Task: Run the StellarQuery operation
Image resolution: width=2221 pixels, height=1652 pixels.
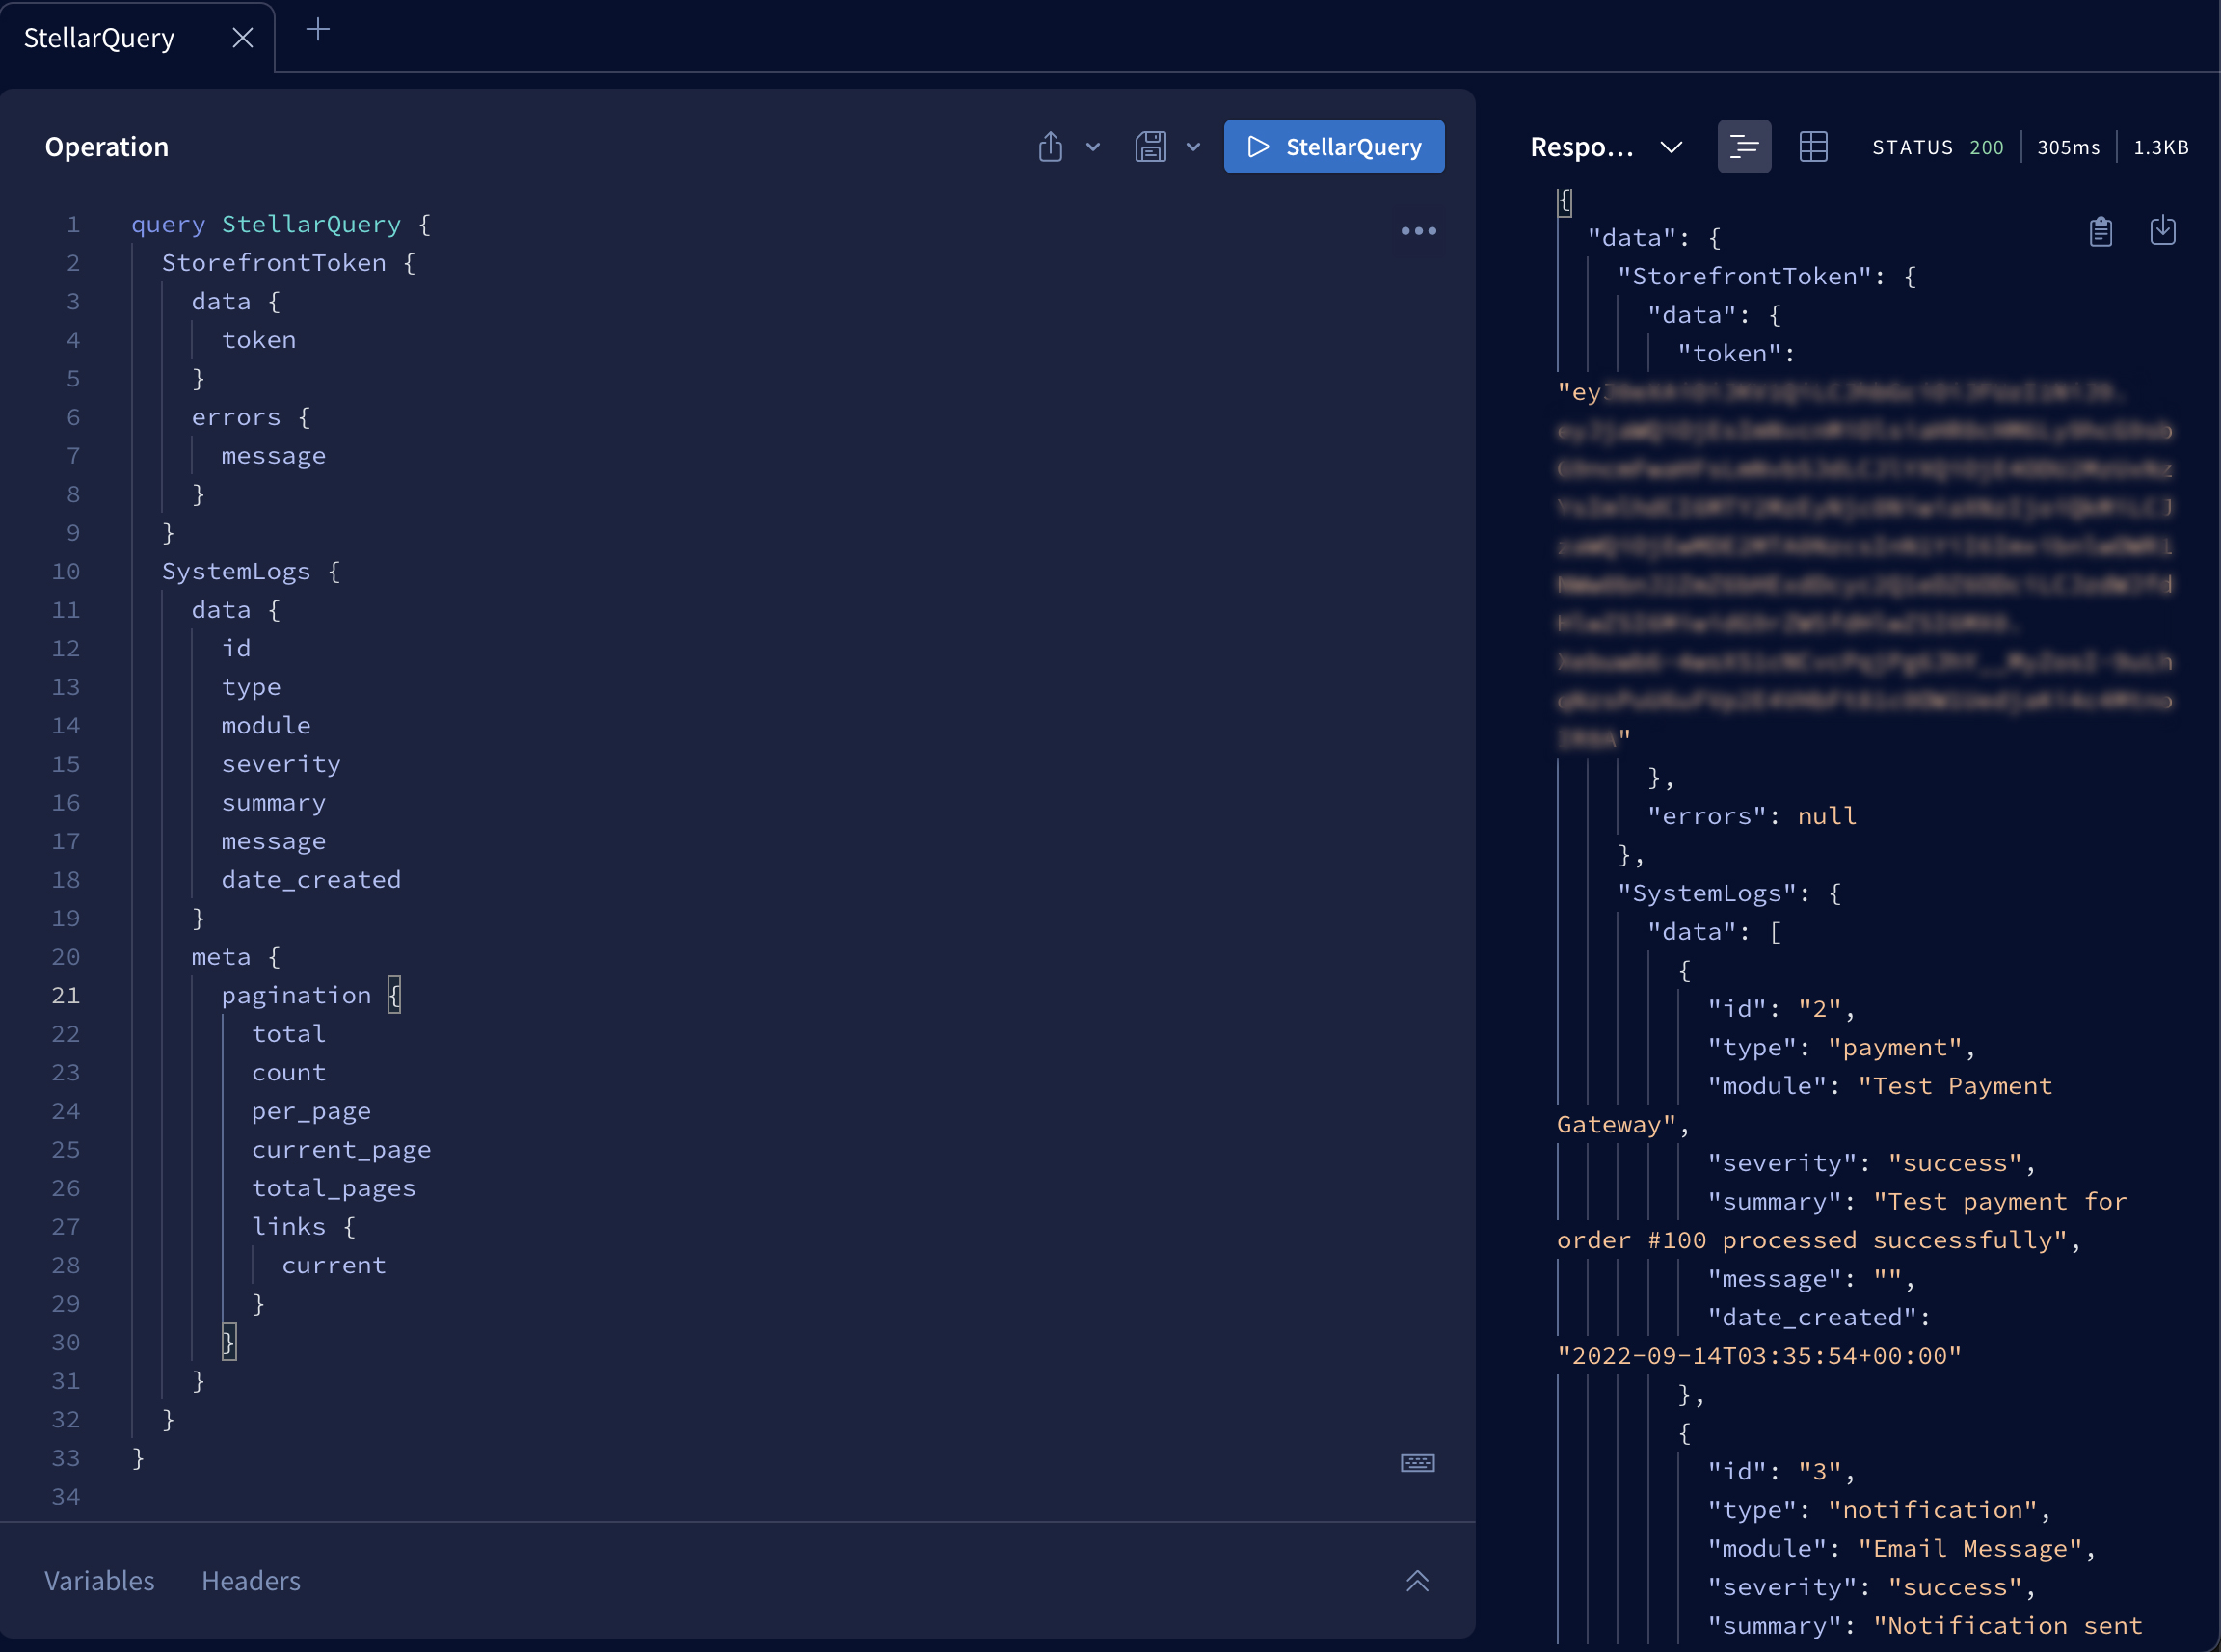Action: coord(1333,147)
